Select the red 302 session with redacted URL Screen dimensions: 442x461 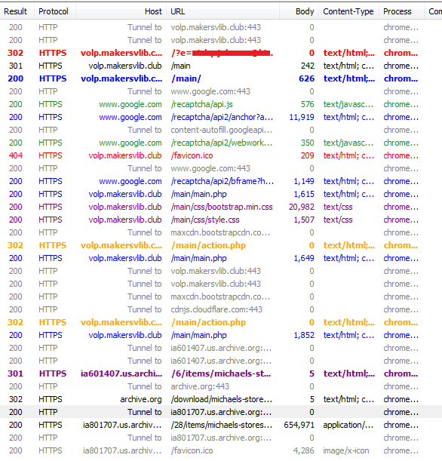click(x=221, y=53)
